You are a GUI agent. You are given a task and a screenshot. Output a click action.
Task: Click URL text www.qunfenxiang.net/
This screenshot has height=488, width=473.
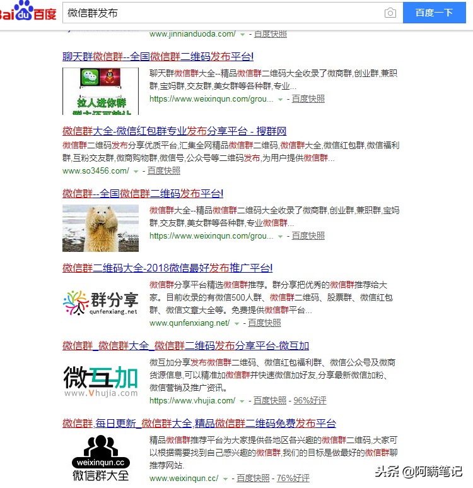(x=190, y=323)
